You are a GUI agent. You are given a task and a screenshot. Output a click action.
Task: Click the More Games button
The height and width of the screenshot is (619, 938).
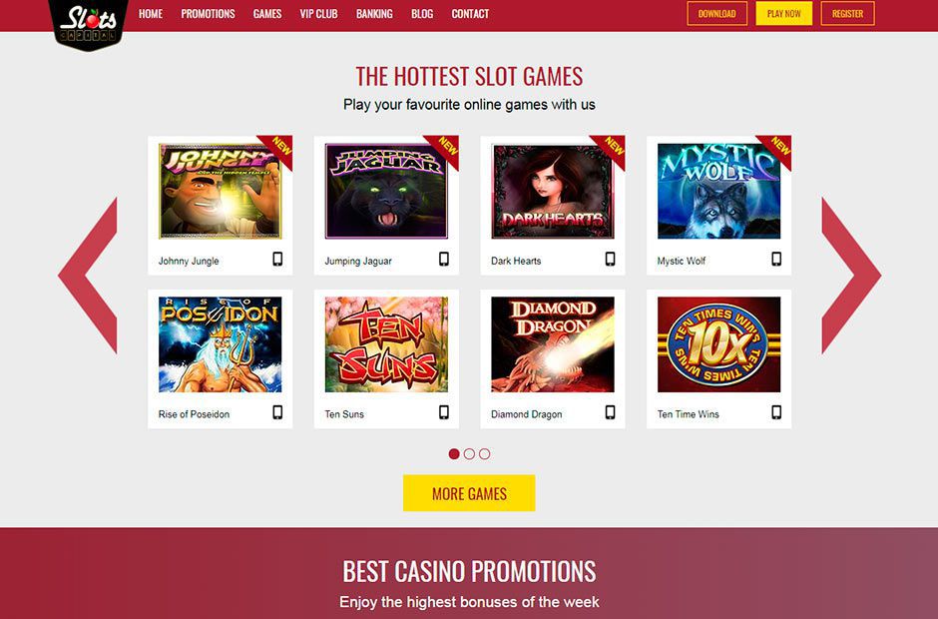[x=469, y=493]
